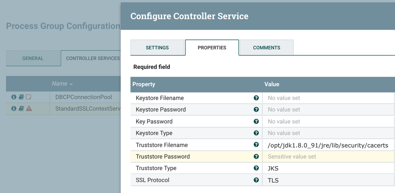The height and width of the screenshot is (193, 395).
Task: Edit the Keystore Type value
Action: [328, 133]
